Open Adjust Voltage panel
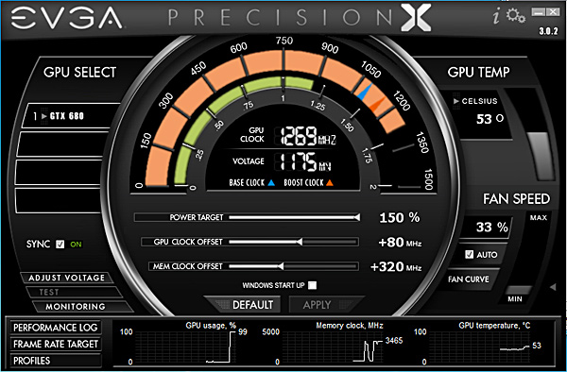The image size is (567, 372). click(66, 278)
